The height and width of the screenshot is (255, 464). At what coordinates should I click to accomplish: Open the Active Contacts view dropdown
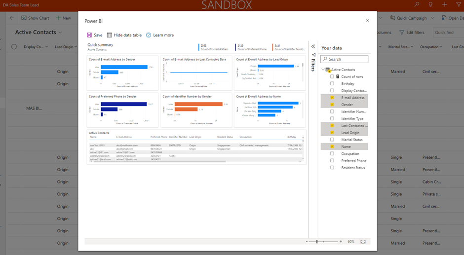pyautogui.click(x=60, y=33)
